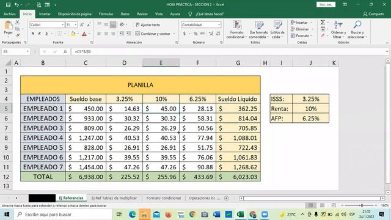Open Word from the taskbar
391x220 pixels.
point(216,215)
